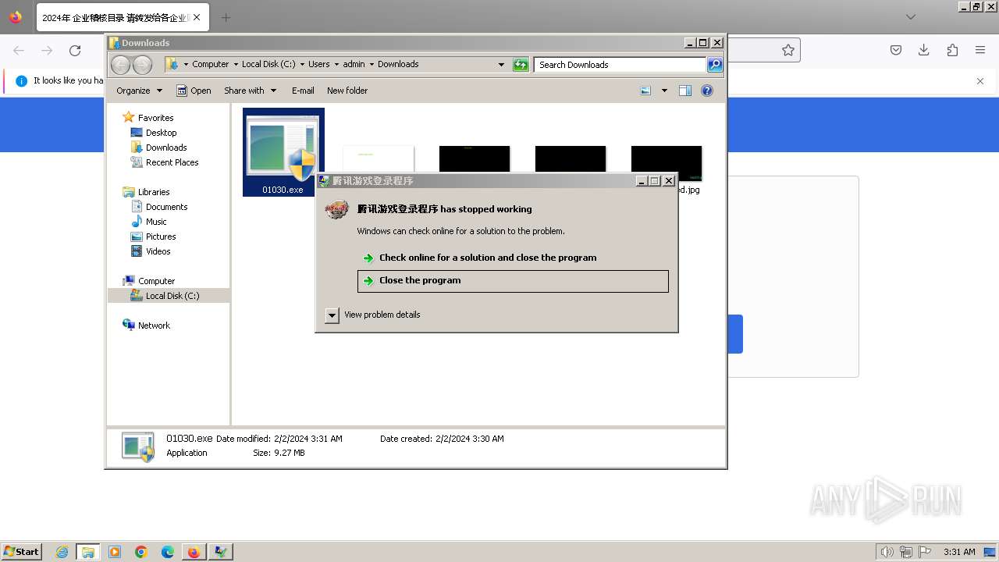
Task: Reload the page in Firefox
Action: (75, 51)
